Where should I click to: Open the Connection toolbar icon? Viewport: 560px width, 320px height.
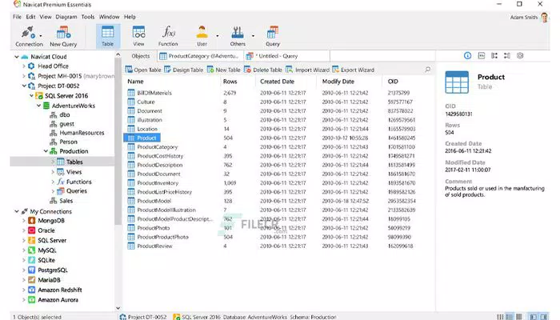[28, 36]
